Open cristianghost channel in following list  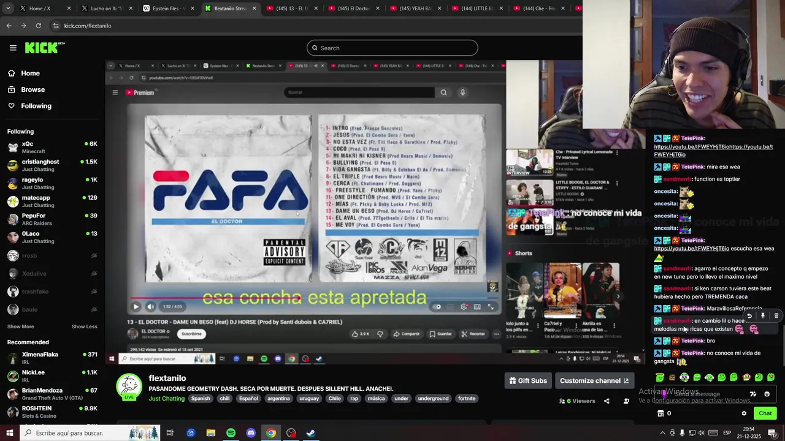52,165
